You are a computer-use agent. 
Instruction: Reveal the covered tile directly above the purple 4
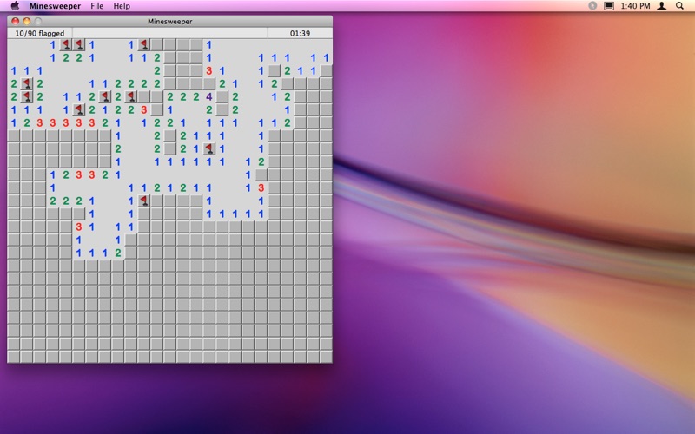(x=208, y=83)
